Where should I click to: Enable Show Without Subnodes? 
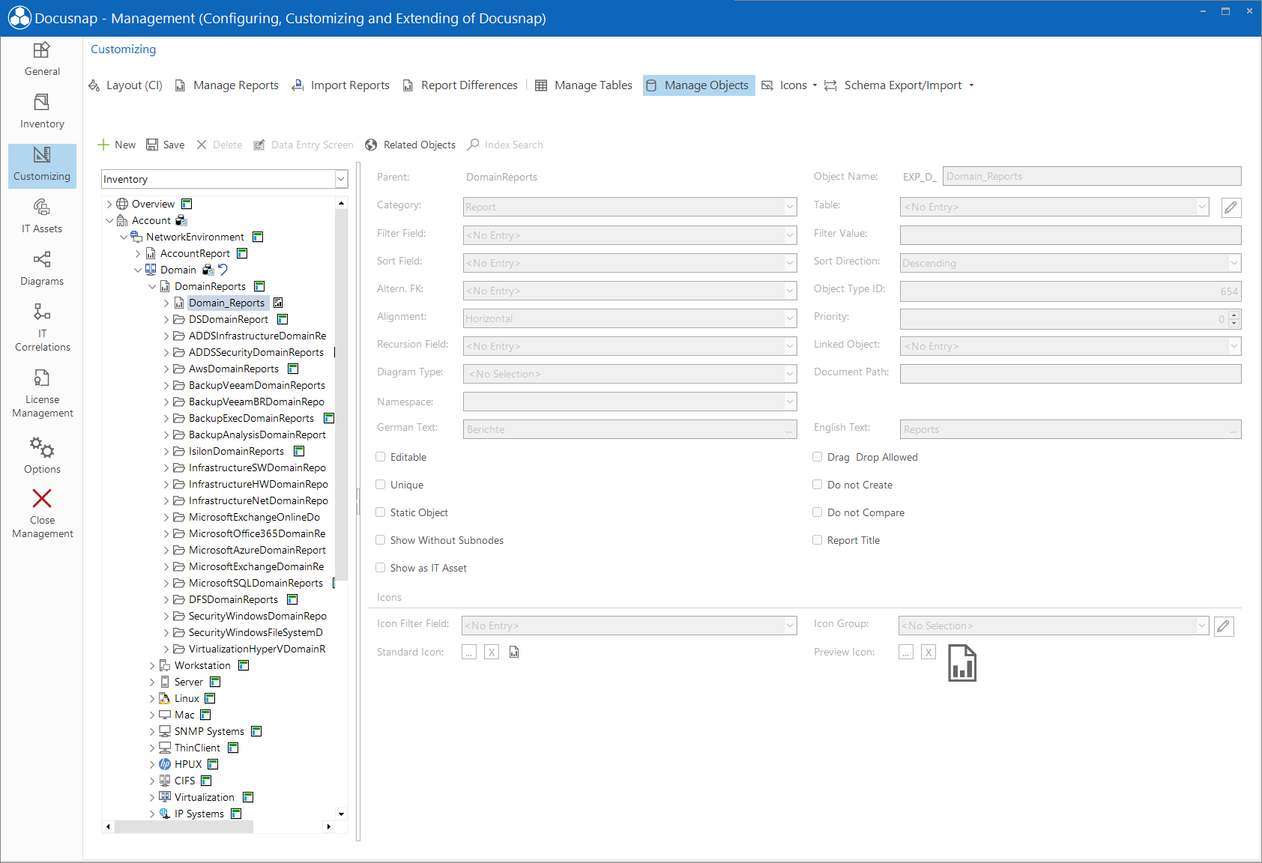point(381,540)
